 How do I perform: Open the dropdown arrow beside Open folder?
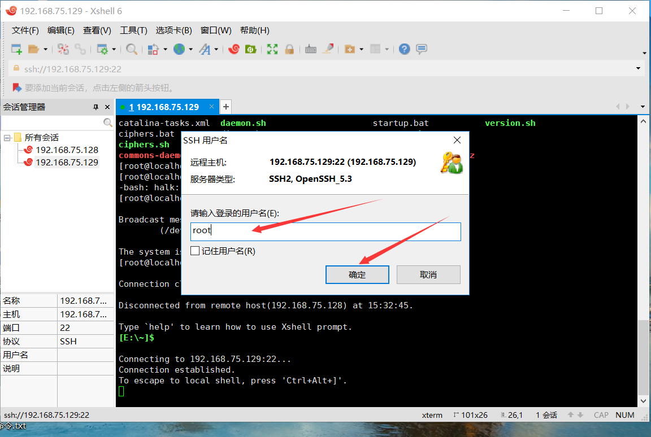click(x=45, y=49)
